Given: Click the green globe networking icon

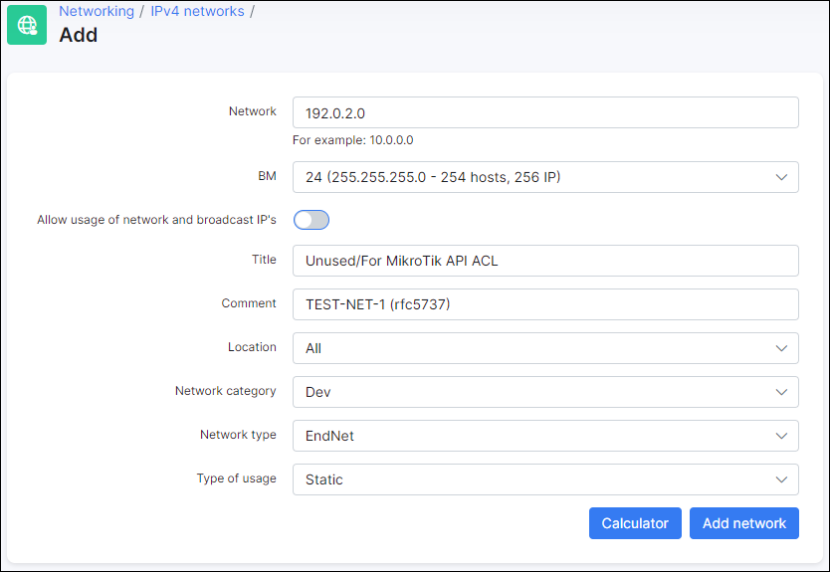Looking at the screenshot, I should pyautogui.click(x=27, y=25).
